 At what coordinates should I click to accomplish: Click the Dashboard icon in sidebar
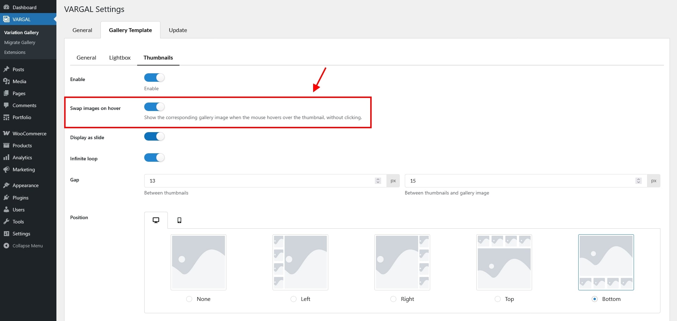[6, 7]
